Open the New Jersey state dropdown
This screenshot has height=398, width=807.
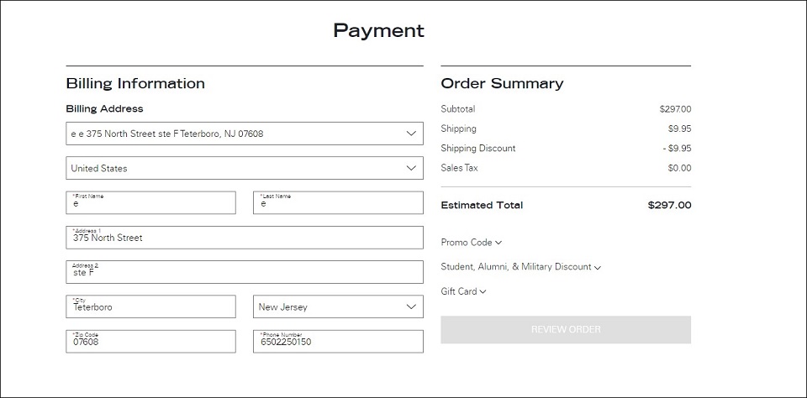[x=338, y=307]
